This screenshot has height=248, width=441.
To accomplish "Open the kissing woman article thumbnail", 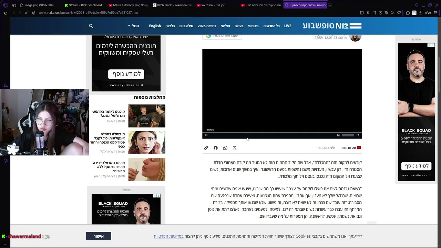I will tap(147, 169).
